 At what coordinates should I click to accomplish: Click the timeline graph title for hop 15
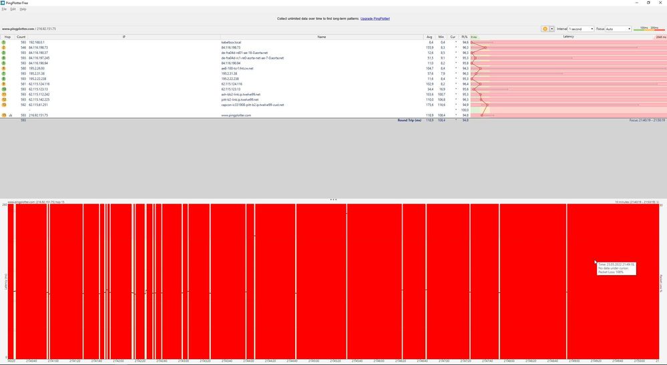coord(36,202)
